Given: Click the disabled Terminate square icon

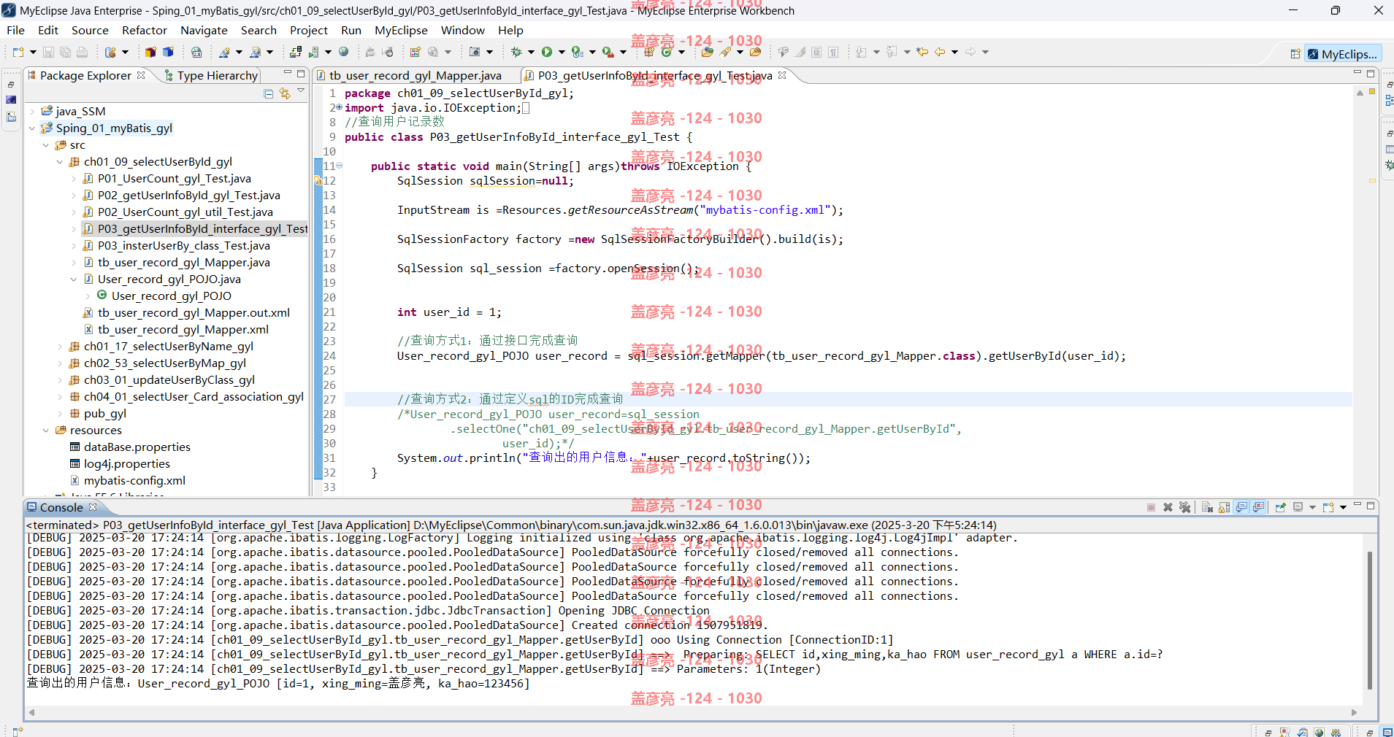Looking at the screenshot, I should point(1151,507).
